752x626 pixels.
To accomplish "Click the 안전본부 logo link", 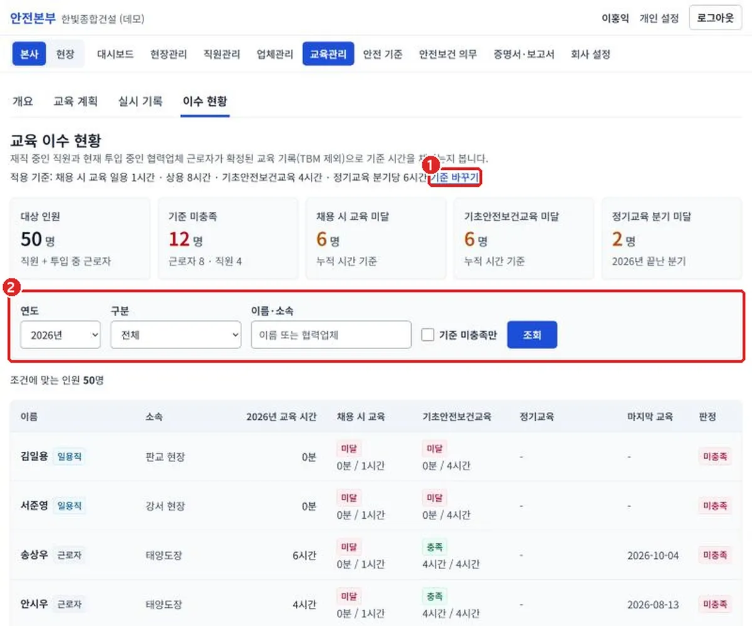I will point(33,18).
